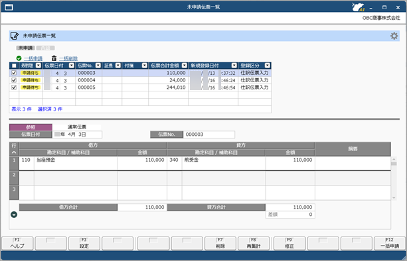Click the trash can 一括削除 icon
Screen dimensions: 407x261
coord(54,58)
